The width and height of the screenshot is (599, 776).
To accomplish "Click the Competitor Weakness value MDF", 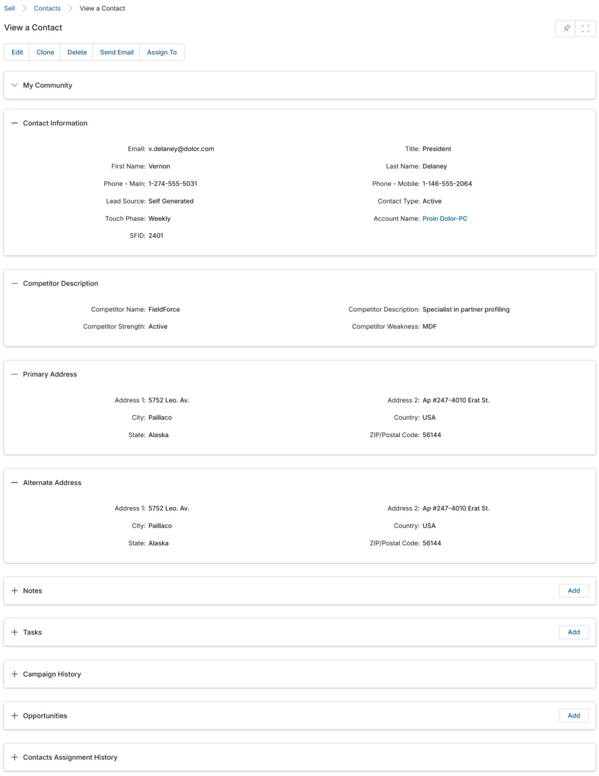I will tap(430, 326).
